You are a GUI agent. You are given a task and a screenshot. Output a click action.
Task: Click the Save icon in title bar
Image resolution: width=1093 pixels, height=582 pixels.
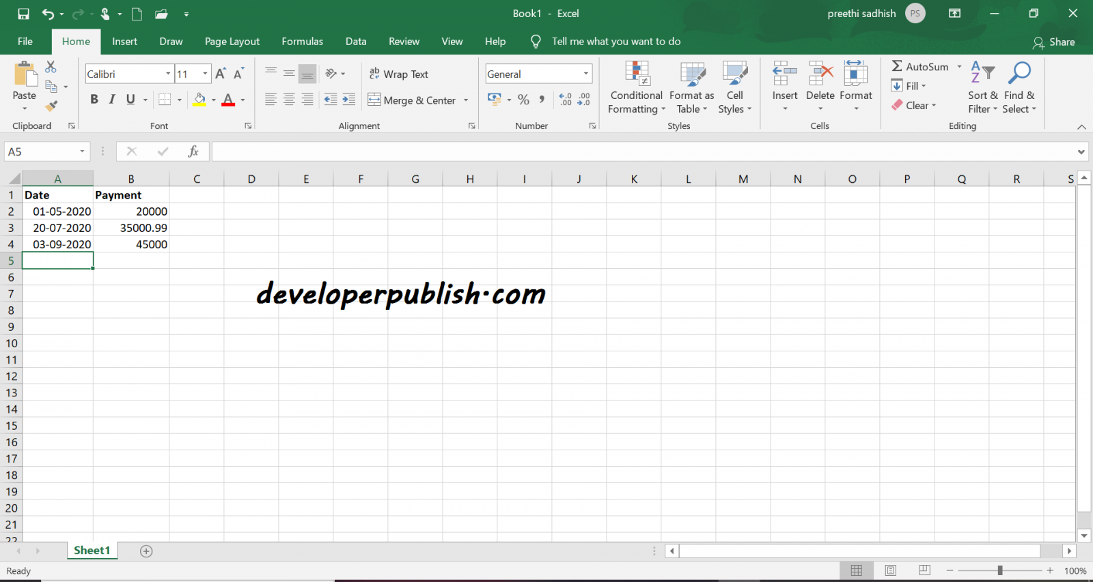[23, 14]
